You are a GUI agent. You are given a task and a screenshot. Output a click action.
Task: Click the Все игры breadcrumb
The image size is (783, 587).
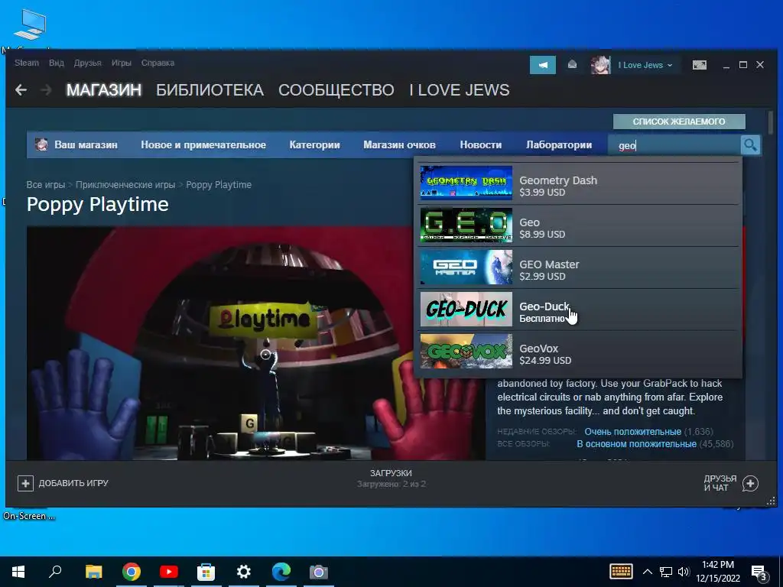click(45, 185)
